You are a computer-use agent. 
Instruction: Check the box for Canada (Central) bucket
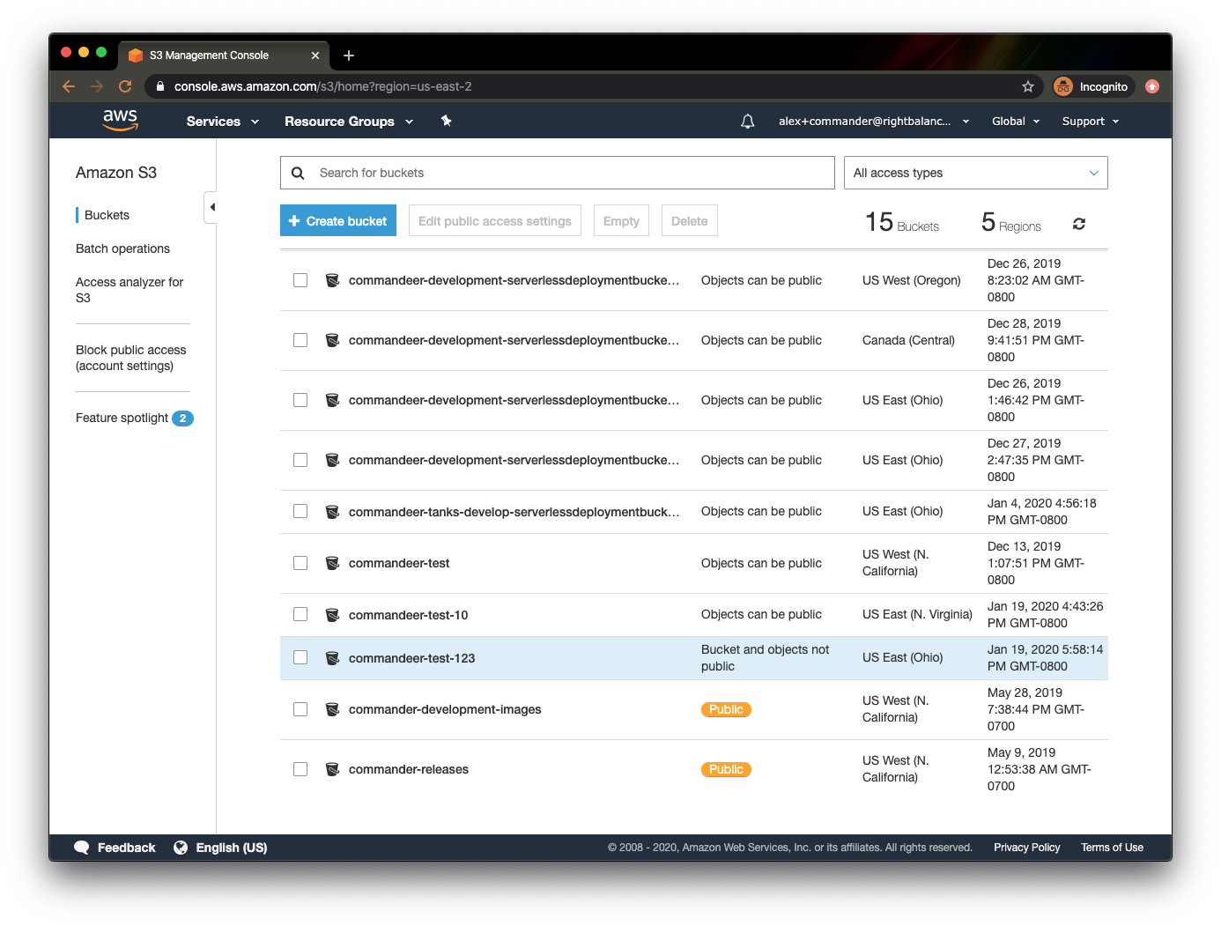pos(300,340)
